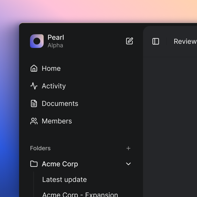Go to the Home page
Screen dimensions: 197x197
[51, 68]
